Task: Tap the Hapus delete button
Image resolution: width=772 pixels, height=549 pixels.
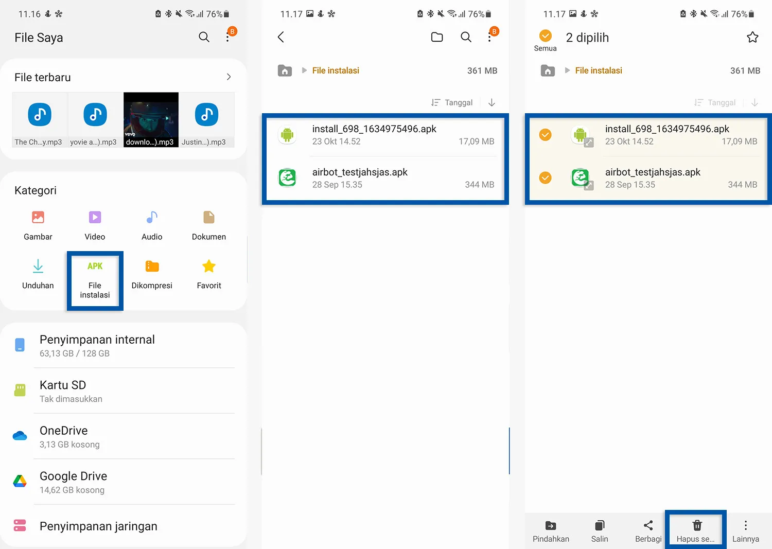Action: click(x=696, y=530)
